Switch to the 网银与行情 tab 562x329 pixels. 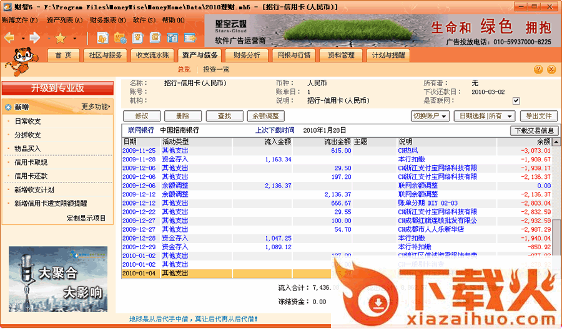click(294, 55)
